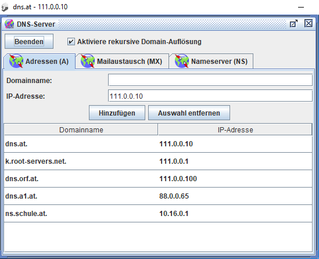
Task: Select the k.root-servers.net. table row
Action: pyautogui.click(x=158, y=161)
